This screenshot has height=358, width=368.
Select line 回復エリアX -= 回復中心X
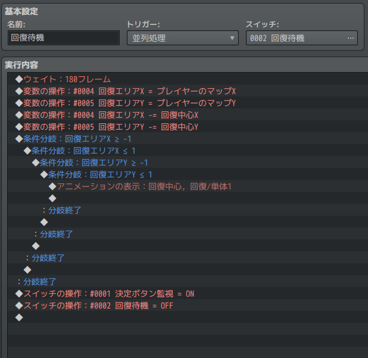tap(188, 115)
